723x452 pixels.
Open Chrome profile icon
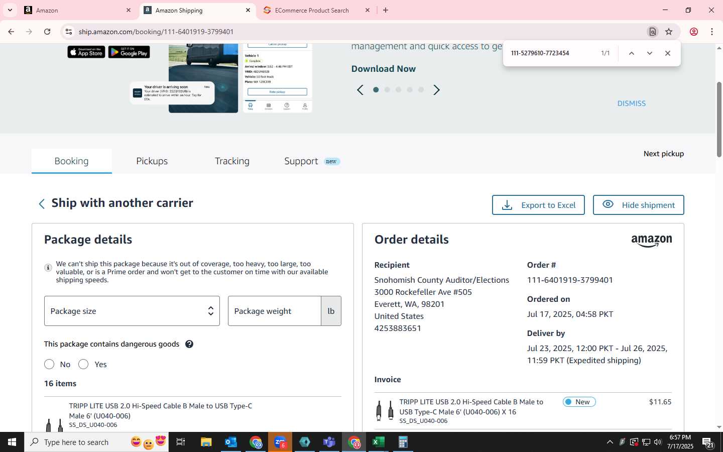click(x=694, y=32)
